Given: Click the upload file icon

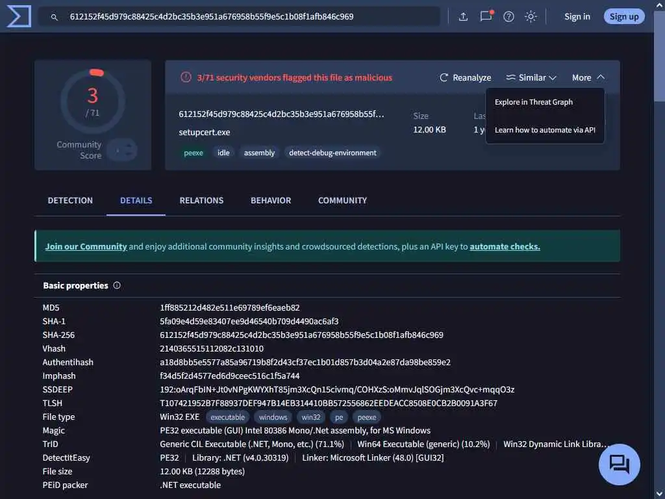Looking at the screenshot, I should pyautogui.click(x=463, y=16).
